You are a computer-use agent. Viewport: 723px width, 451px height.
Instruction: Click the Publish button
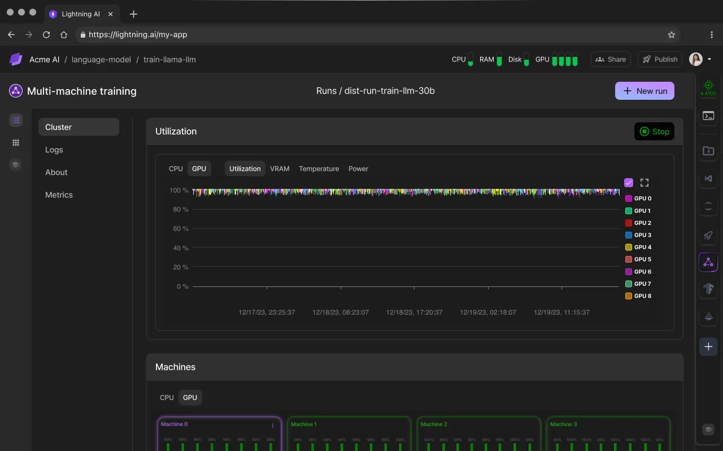tap(660, 59)
